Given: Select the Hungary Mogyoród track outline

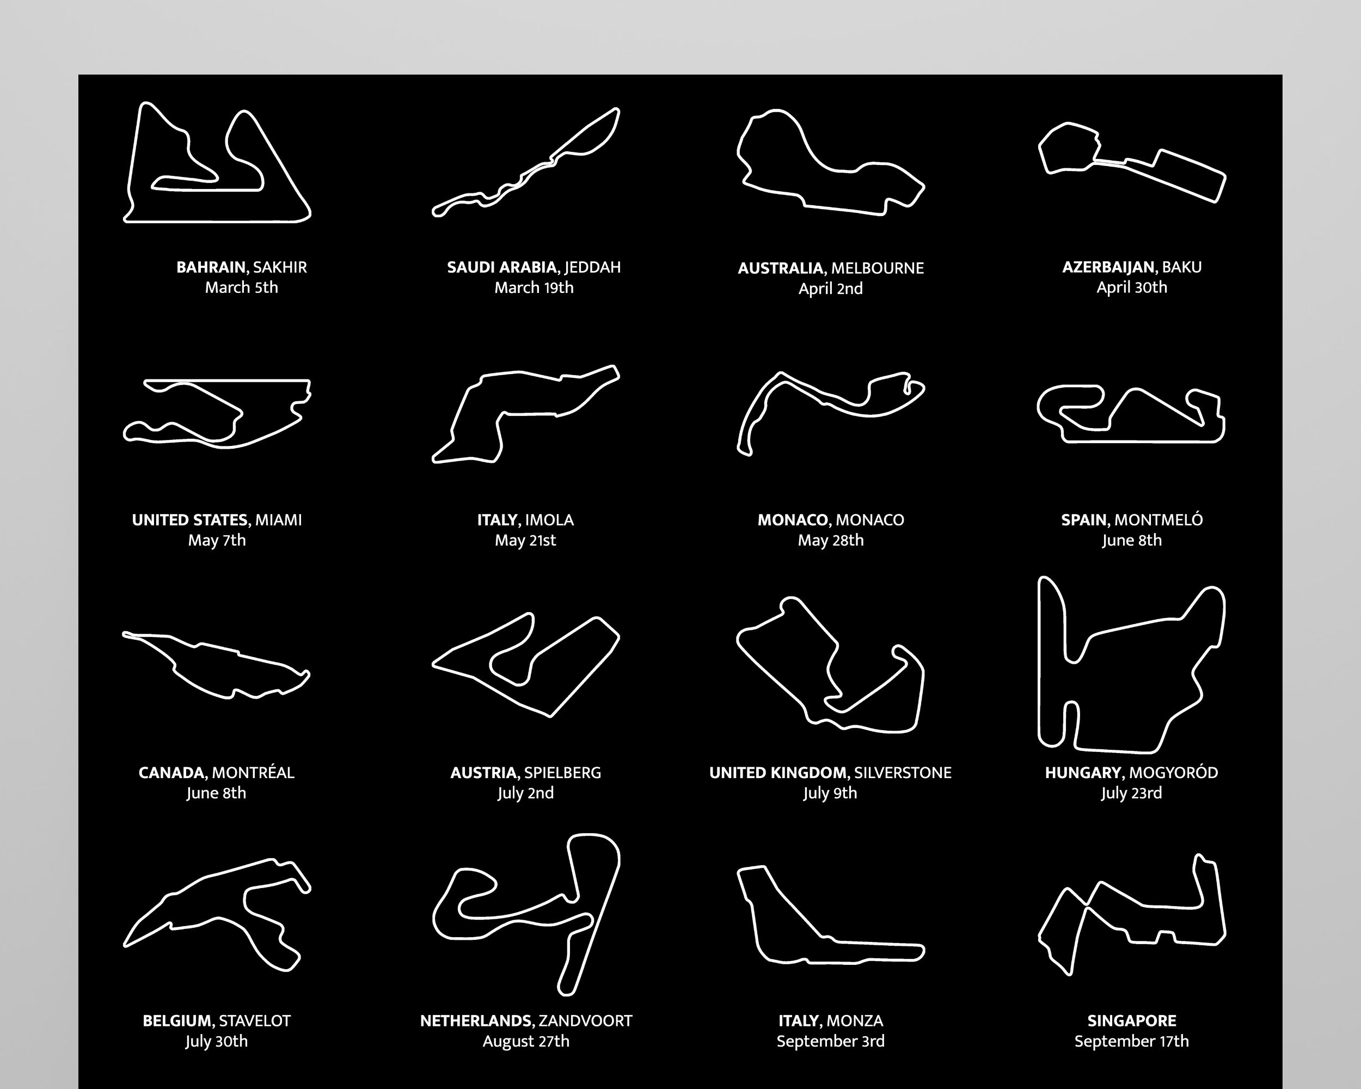Looking at the screenshot, I should click(1132, 665).
